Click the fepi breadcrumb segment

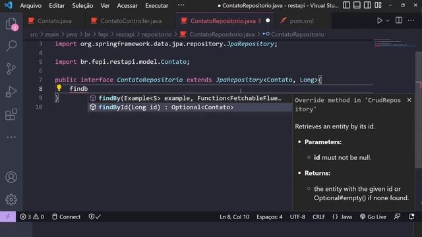pyautogui.click(x=104, y=34)
